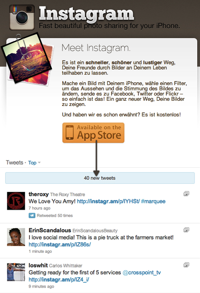
Task: Click ErinScandalous profile picture
Action: point(16,237)
